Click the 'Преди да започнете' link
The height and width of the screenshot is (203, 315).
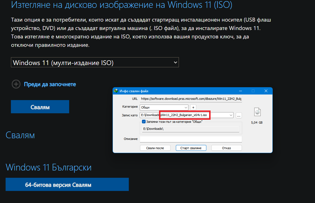point(50,84)
